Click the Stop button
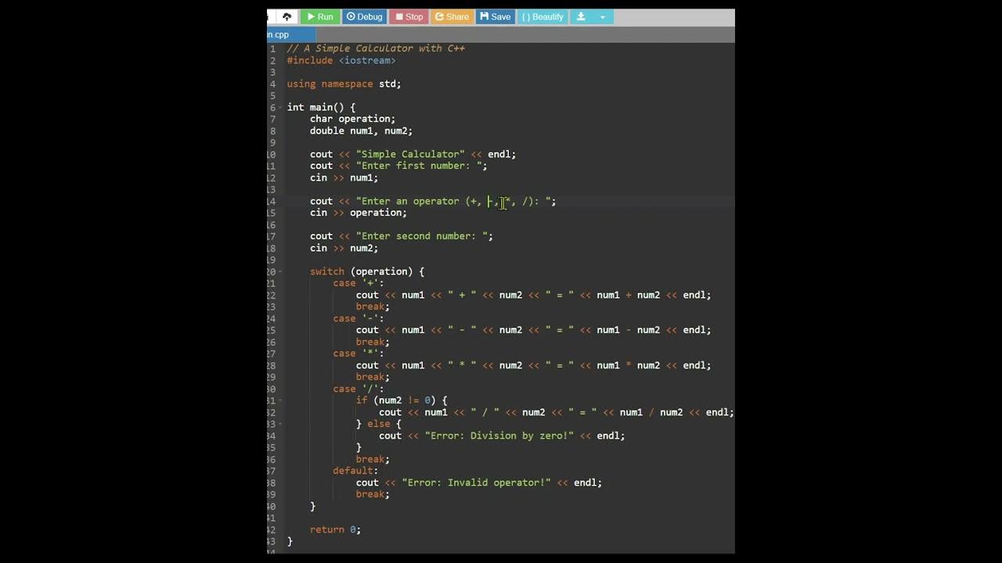 pyautogui.click(x=409, y=16)
